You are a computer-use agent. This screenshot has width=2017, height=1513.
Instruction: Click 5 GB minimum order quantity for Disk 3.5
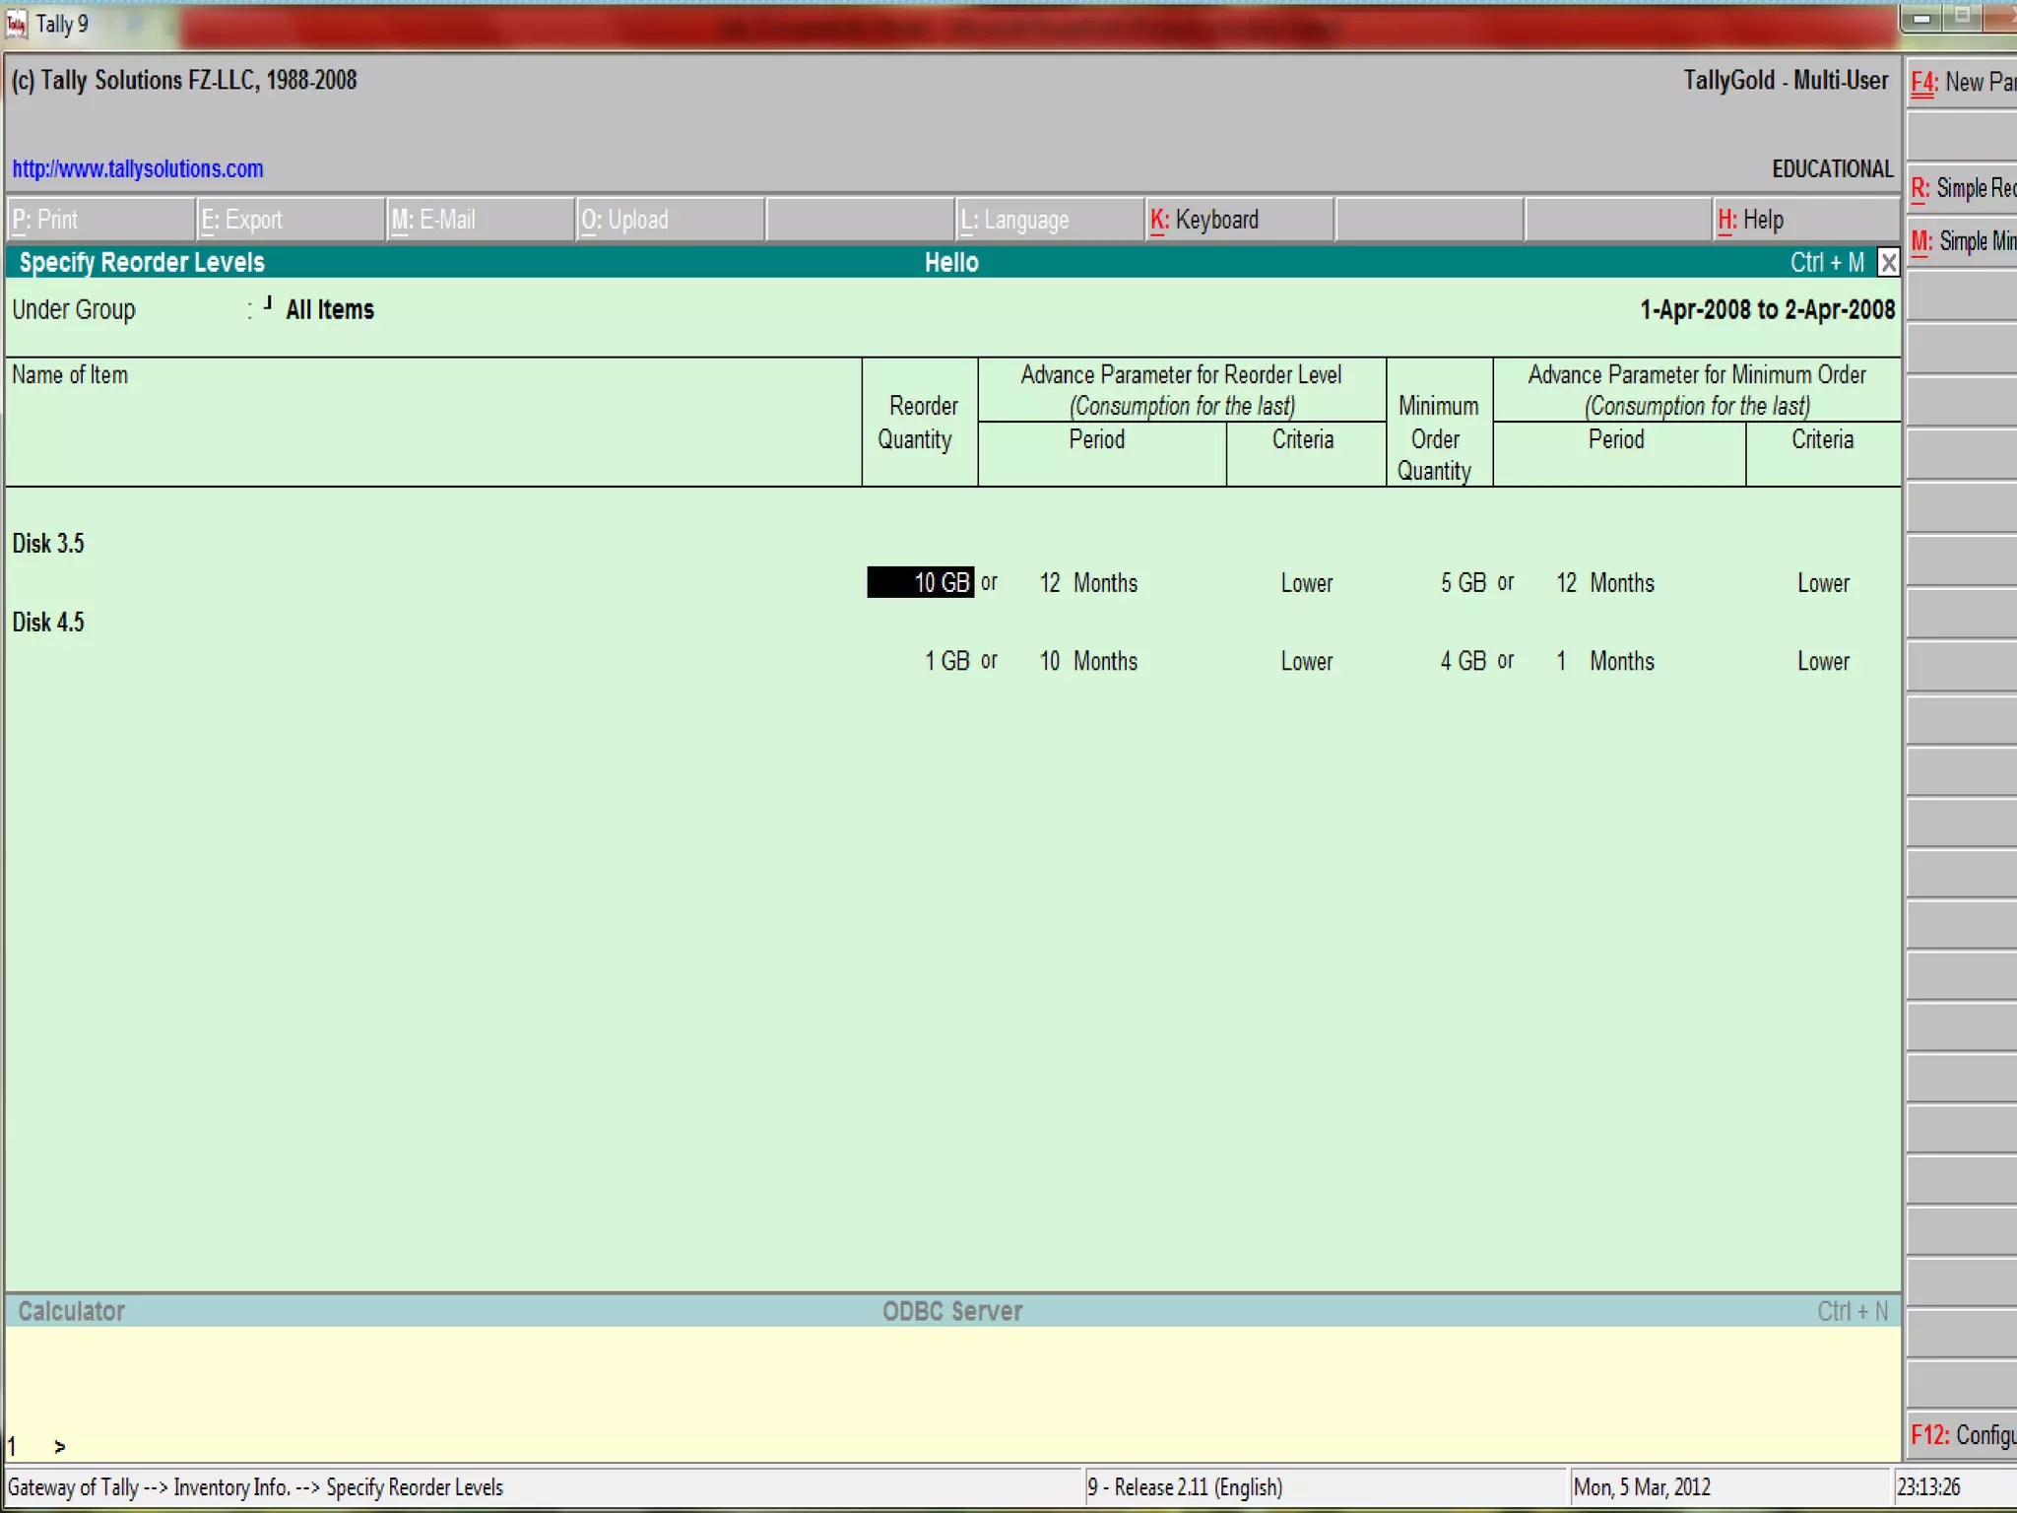[x=1464, y=583]
